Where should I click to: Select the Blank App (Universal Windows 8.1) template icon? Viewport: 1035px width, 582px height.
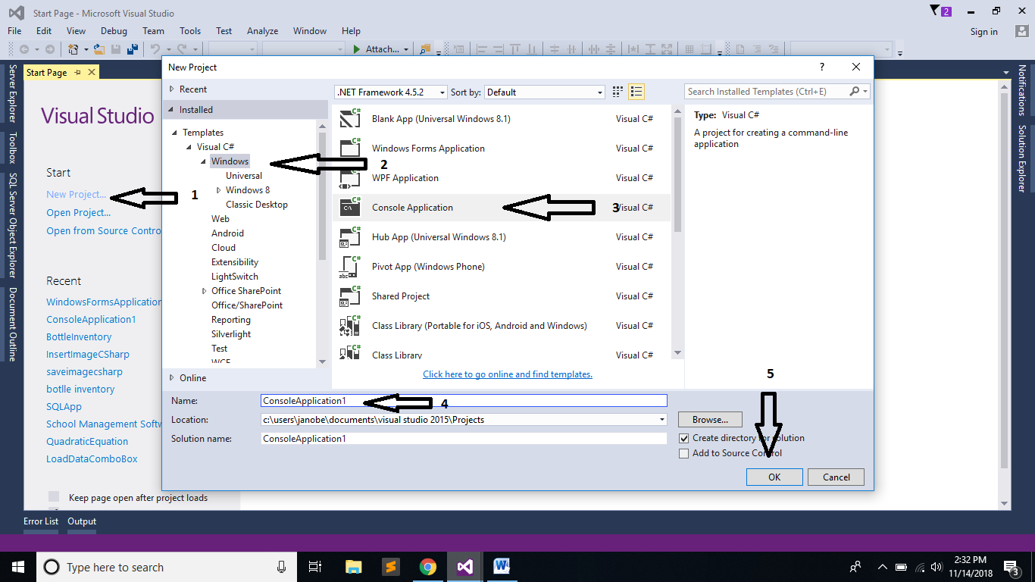pyautogui.click(x=350, y=119)
